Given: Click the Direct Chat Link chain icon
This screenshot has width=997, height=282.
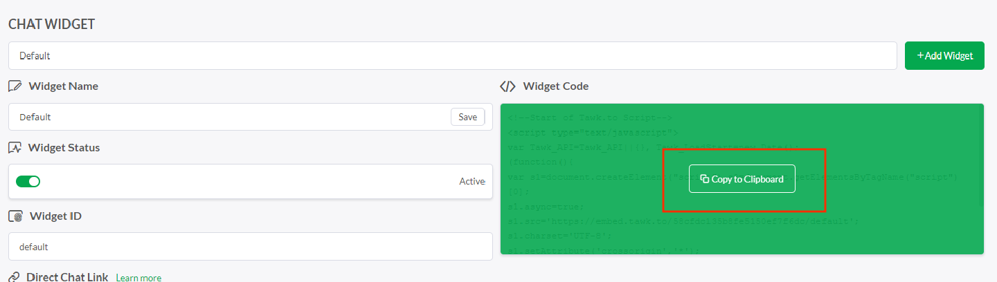Looking at the screenshot, I should [14, 277].
